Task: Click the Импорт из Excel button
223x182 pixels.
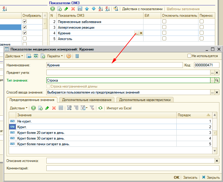Action: click(119, 108)
